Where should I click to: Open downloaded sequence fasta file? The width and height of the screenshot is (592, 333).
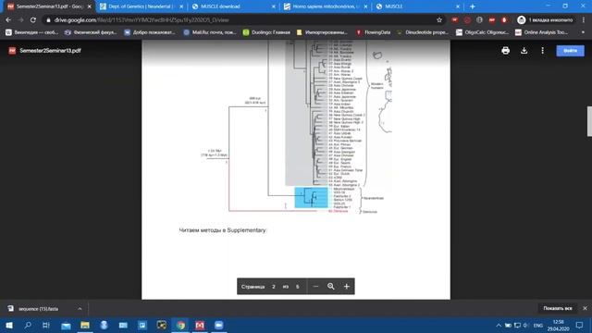[x=38, y=309]
